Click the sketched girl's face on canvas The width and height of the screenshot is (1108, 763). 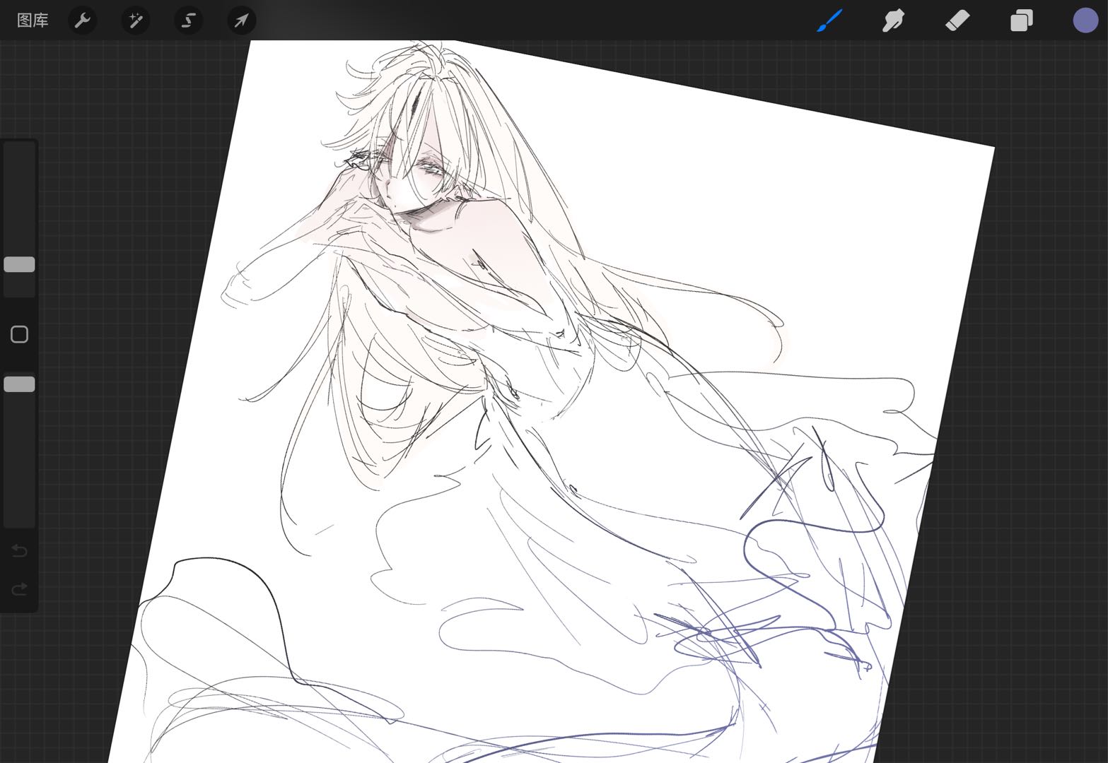pyautogui.click(x=408, y=184)
